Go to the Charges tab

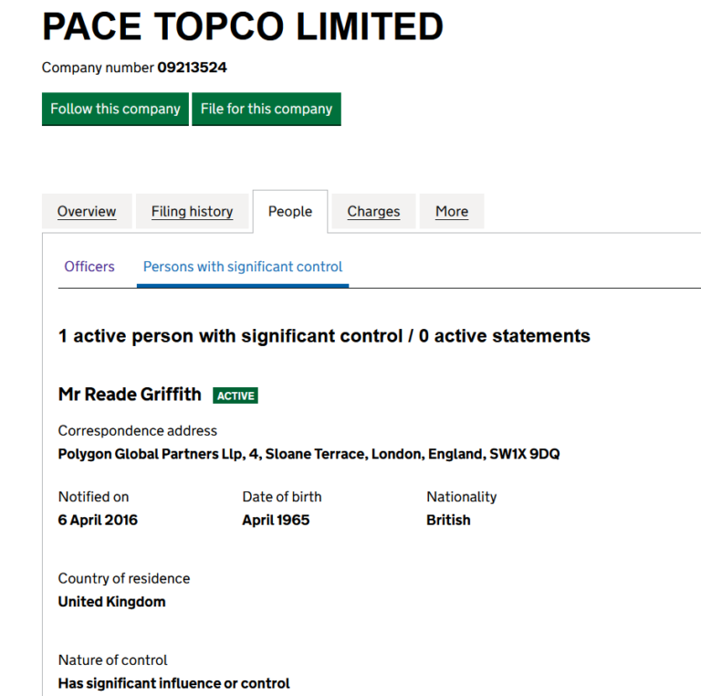373,211
